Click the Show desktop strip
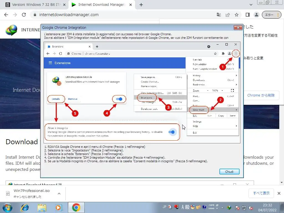 (x=283, y=207)
